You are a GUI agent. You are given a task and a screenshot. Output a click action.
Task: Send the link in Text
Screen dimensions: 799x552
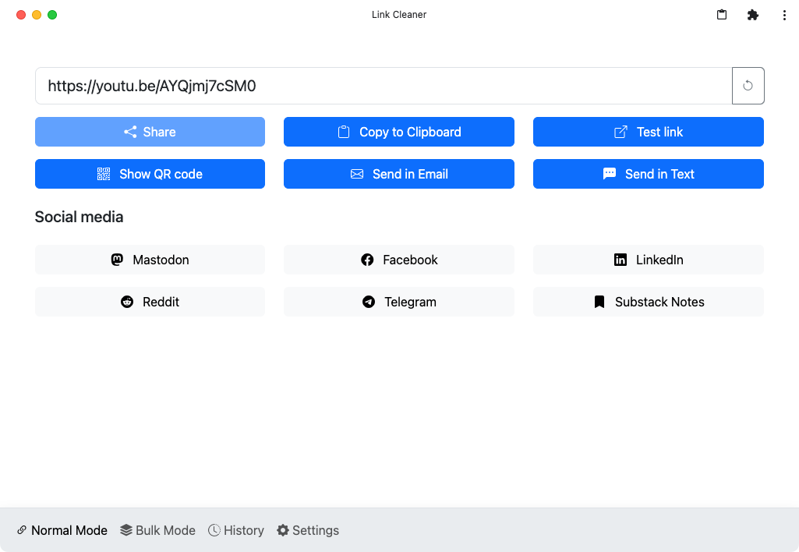(x=649, y=174)
